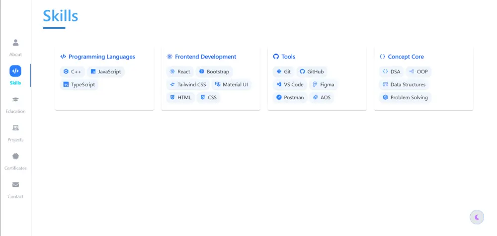Click the Problem Solving skill chip
The width and height of the screenshot is (497, 236).
pyautogui.click(x=405, y=98)
